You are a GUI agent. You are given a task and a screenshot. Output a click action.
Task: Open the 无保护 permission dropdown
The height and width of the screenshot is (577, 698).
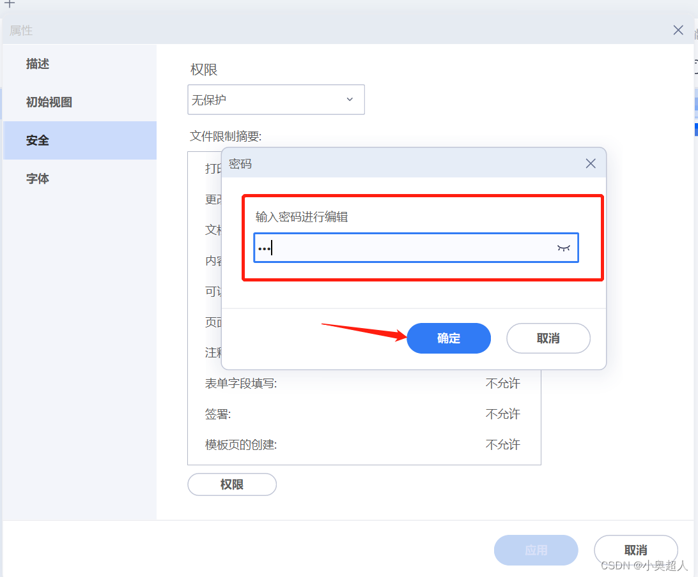(276, 100)
